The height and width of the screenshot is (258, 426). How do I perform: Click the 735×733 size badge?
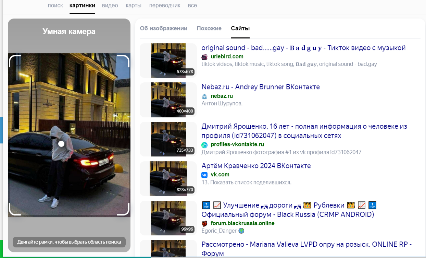(185, 151)
